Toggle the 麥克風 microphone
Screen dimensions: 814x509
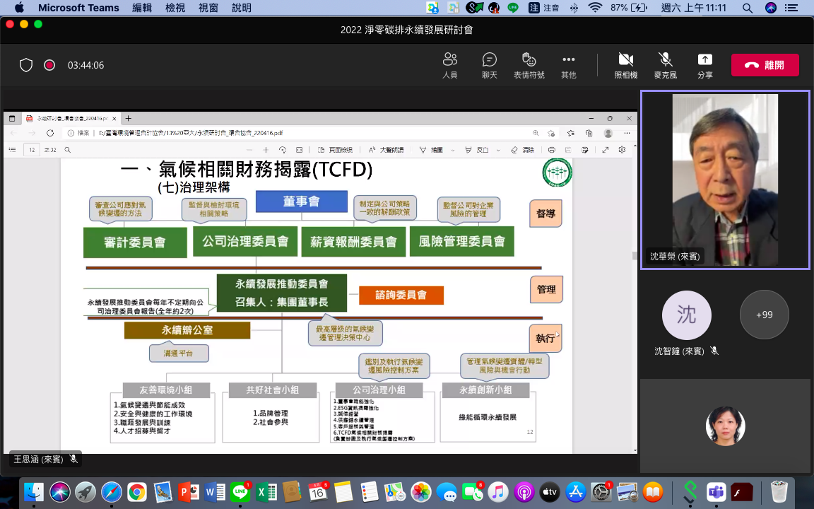click(665, 66)
